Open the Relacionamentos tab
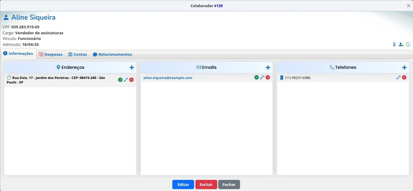413x191 pixels. 112,55
